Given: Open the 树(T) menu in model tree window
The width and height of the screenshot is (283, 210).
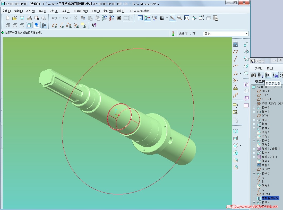Looking at the screenshot, I should [270, 68].
